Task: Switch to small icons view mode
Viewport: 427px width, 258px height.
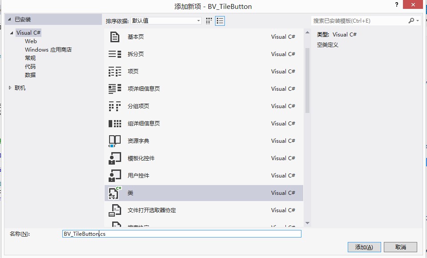Action: [209, 20]
